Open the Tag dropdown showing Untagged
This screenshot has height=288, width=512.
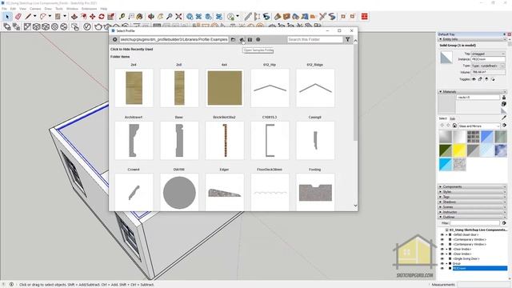[x=488, y=54]
